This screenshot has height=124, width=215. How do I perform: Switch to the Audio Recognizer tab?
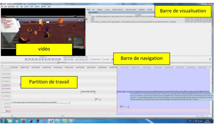click(118, 9)
